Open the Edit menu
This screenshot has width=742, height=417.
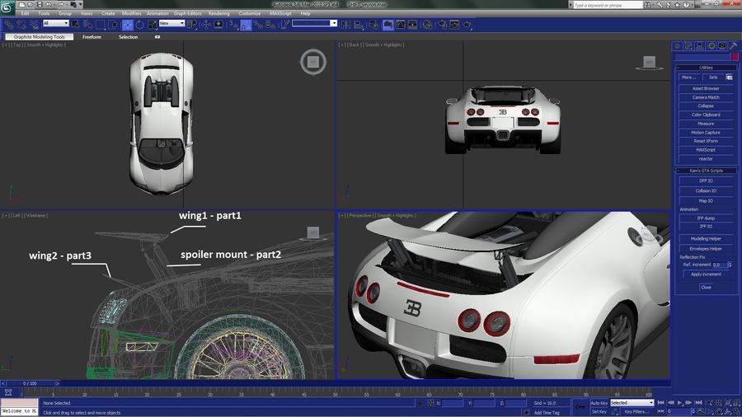(25, 13)
